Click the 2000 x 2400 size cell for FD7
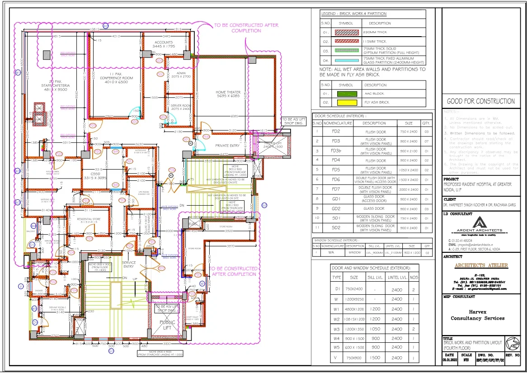This screenshot has width=527, height=373. tap(409, 190)
